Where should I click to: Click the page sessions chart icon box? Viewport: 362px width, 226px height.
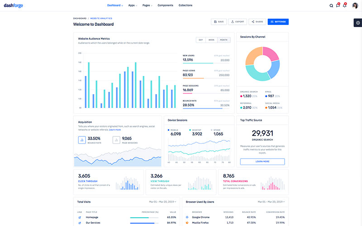(116, 140)
